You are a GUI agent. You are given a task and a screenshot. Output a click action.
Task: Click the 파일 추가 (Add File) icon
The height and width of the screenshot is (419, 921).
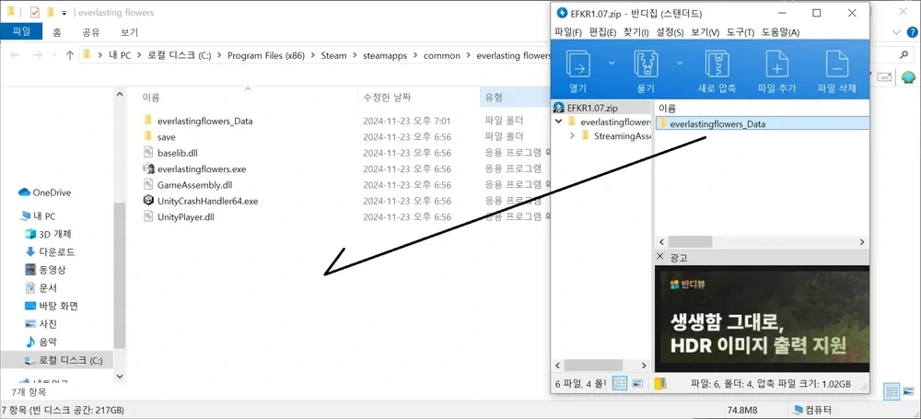776,64
